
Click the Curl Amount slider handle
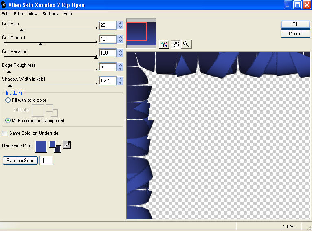[x=40, y=44]
